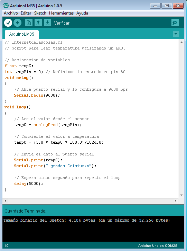This screenshot has height=251, width=187.
Task: Open a sketch with the up-arrow icon
Action: 38,23
